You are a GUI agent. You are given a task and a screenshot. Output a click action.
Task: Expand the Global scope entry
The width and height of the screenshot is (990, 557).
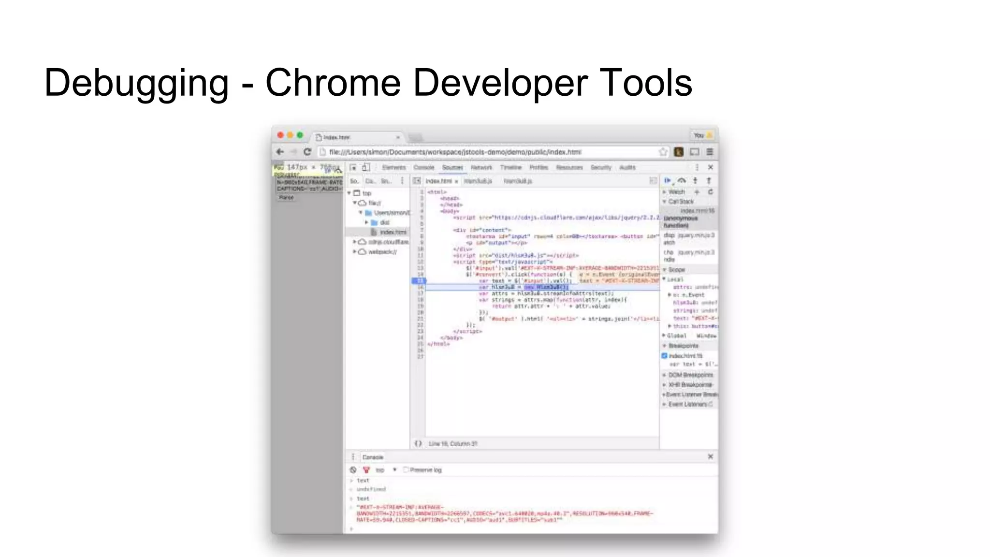664,336
